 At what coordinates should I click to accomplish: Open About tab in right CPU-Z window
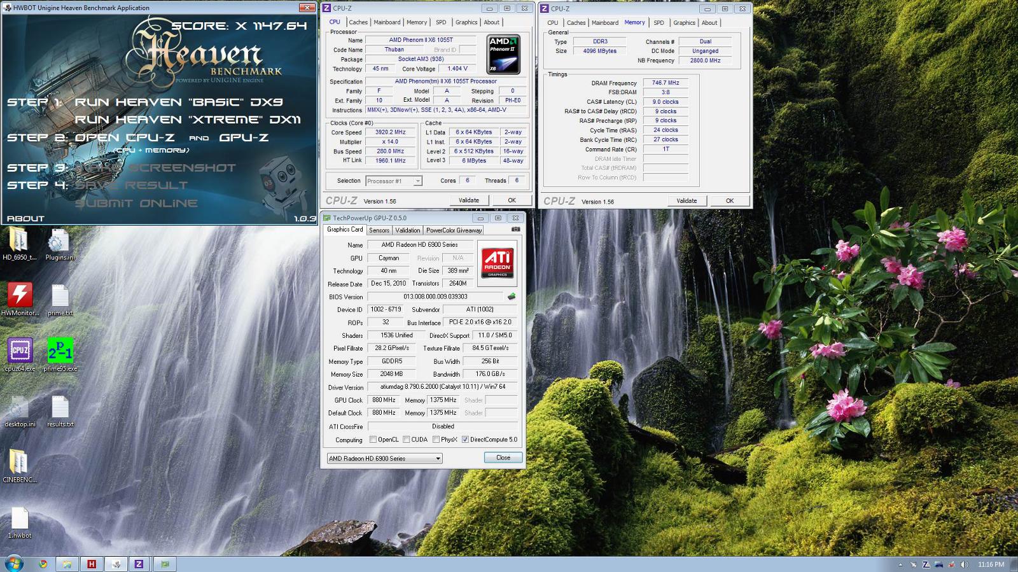pyautogui.click(x=709, y=23)
